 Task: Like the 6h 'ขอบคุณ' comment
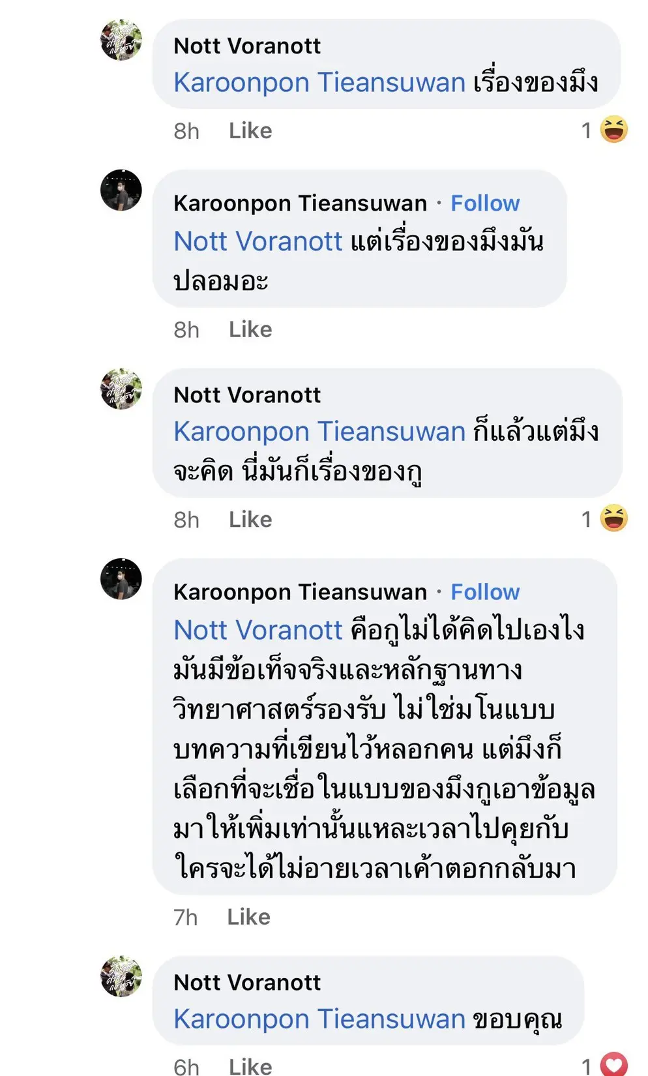(250, 1066)
